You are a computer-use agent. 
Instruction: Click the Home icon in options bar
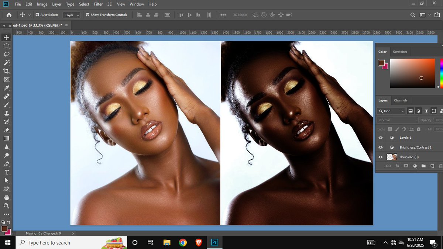point(9,15)
